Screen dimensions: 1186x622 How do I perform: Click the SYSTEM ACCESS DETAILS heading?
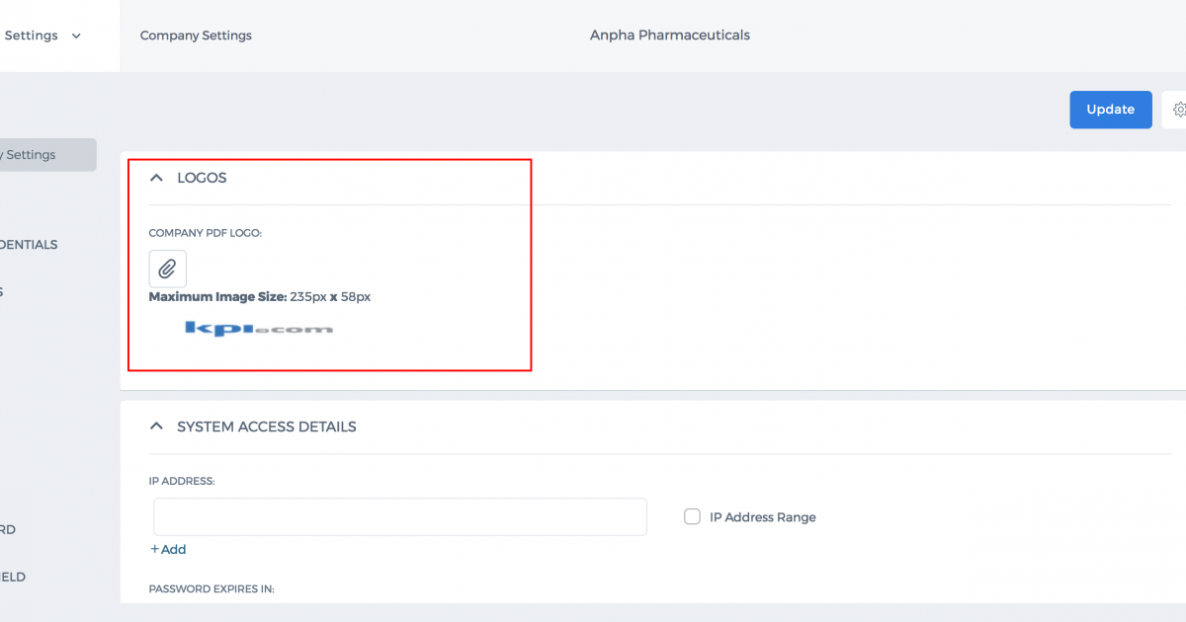267,427
